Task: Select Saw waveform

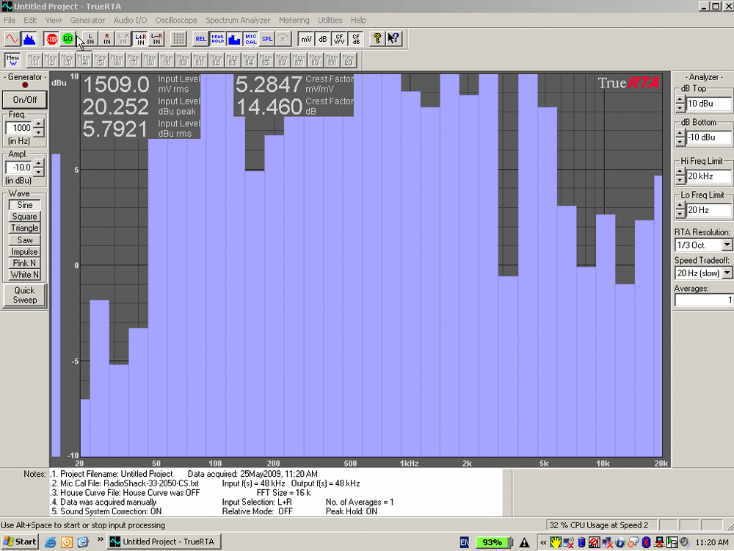Action: tap(25, 240)
